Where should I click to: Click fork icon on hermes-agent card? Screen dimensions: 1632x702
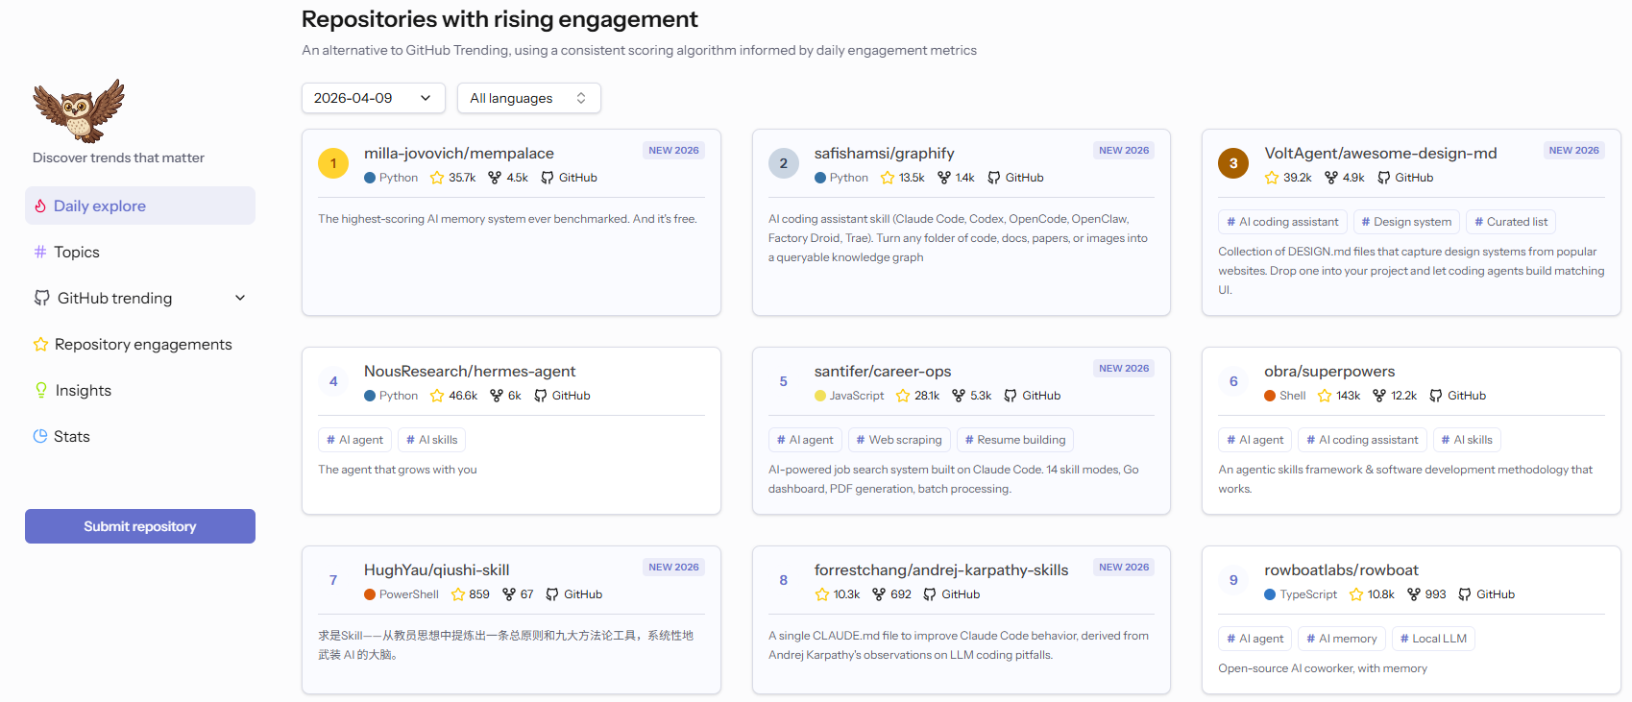pos(497,396)
